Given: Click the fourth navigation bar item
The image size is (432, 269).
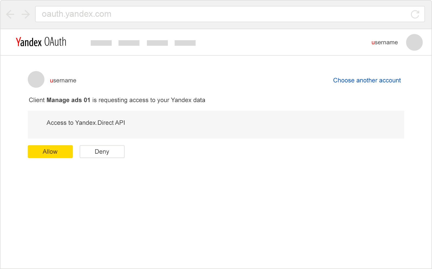Looking at the screenshot, I should (x=185, y=43).
